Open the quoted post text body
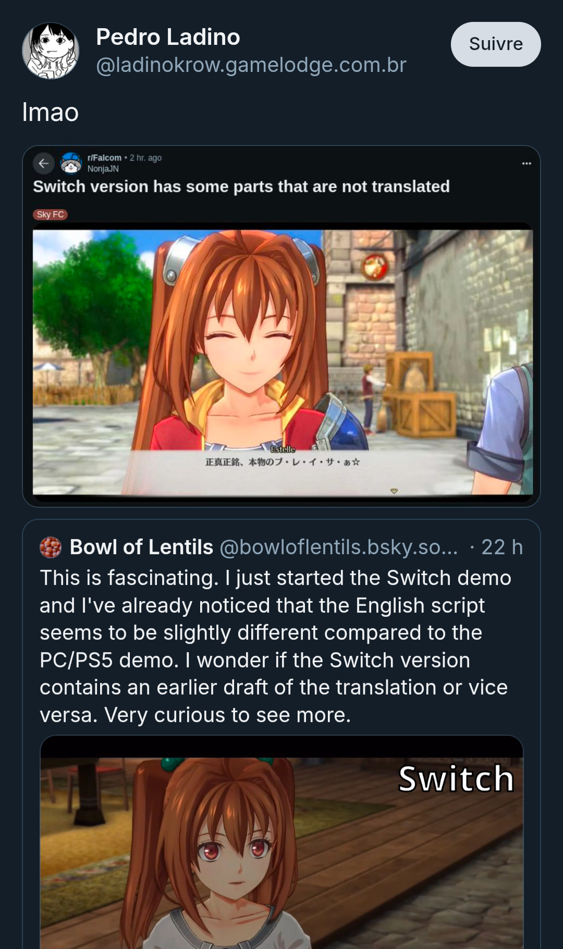The width and height of the screenshot is (563, 949). pyautogui.click(x=275, y=646)
